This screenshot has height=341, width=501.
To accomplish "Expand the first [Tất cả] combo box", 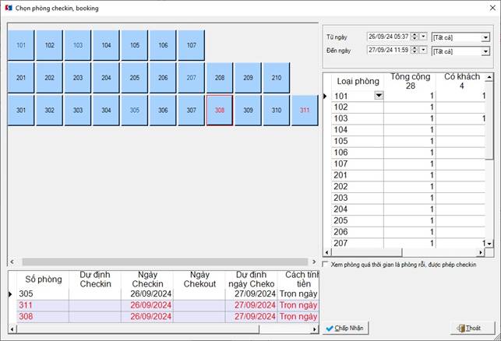I will coord(485,37).
